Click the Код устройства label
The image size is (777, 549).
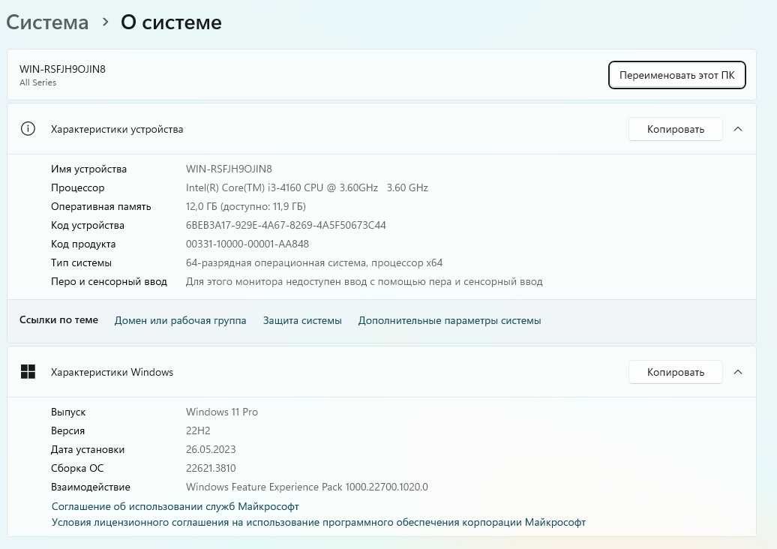point(87,226)
